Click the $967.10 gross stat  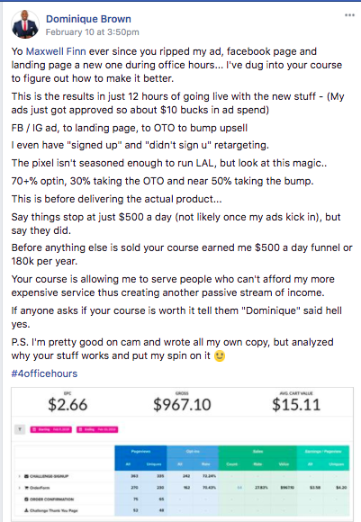pos(182,405)
